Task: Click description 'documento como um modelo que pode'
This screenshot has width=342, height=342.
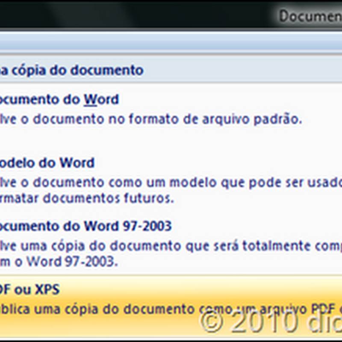Action: pos(158,183)
